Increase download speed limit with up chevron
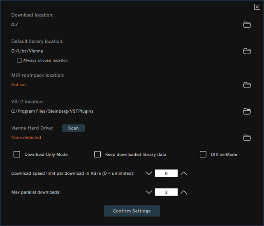 coord(184,173)
